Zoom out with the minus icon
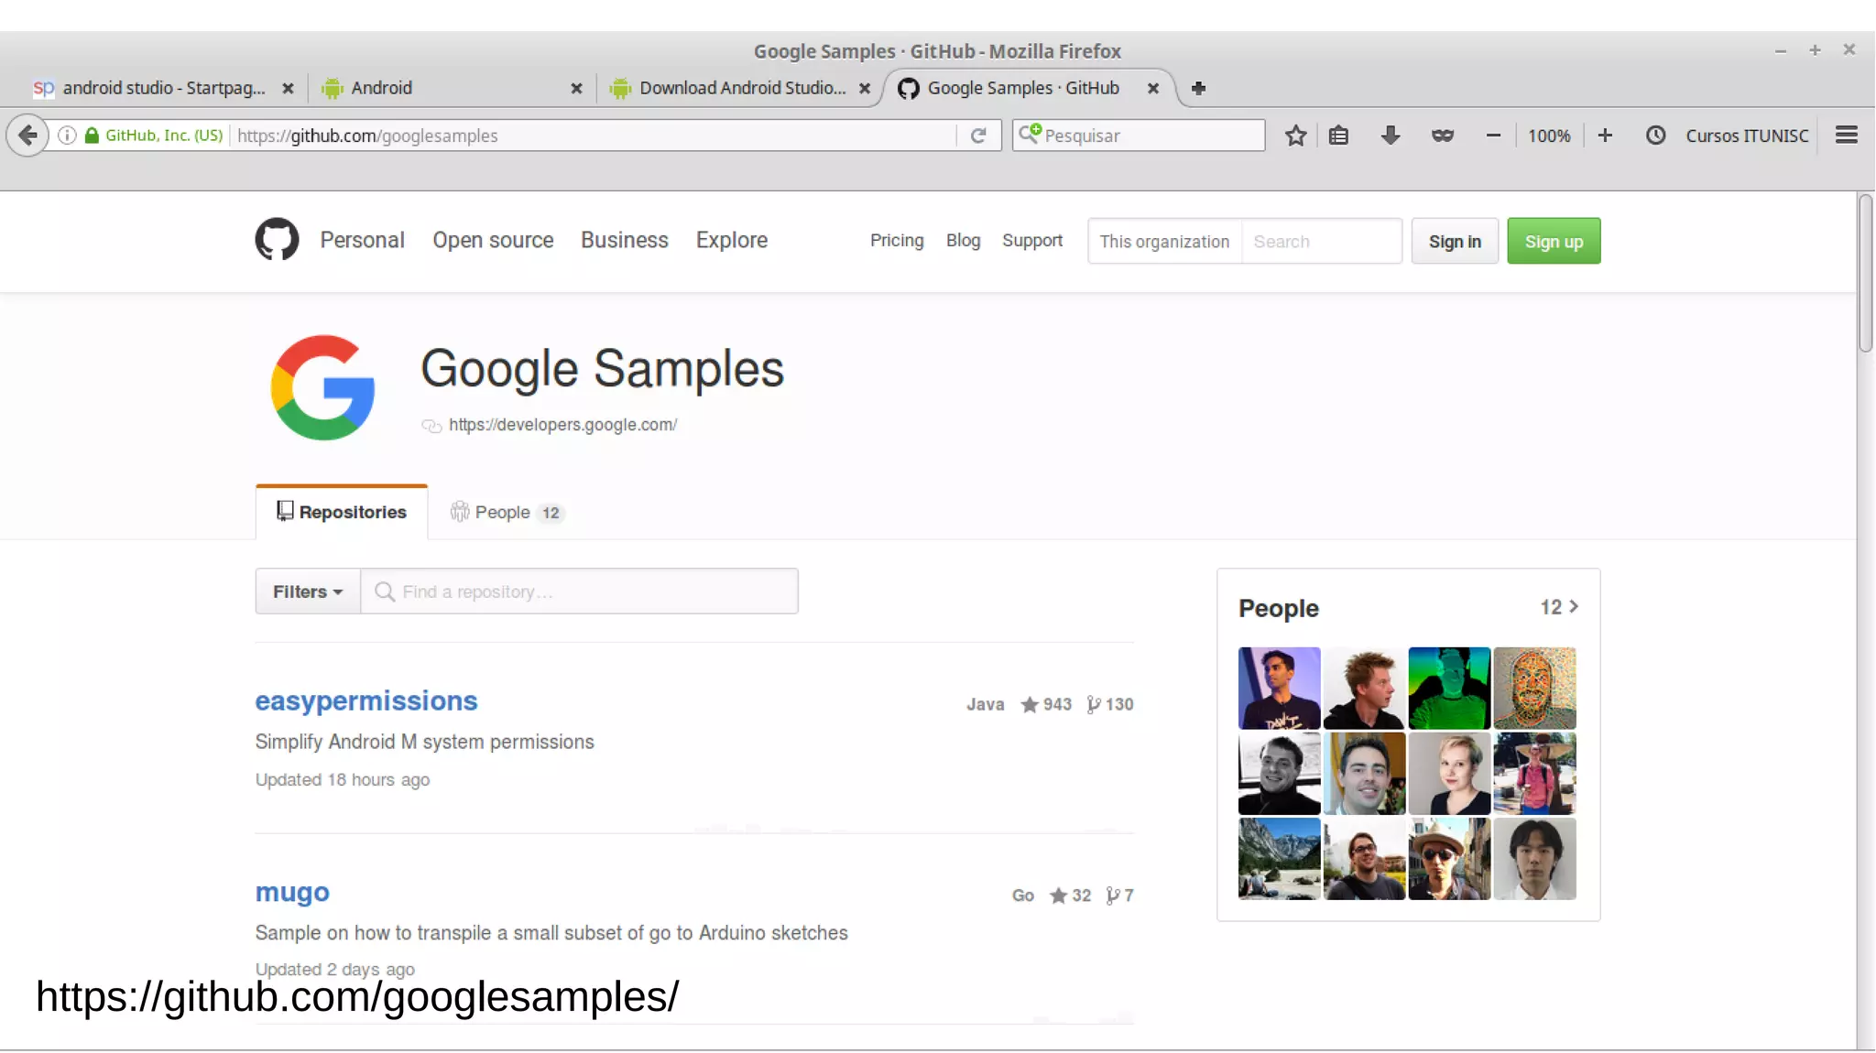 [1493, 136]
